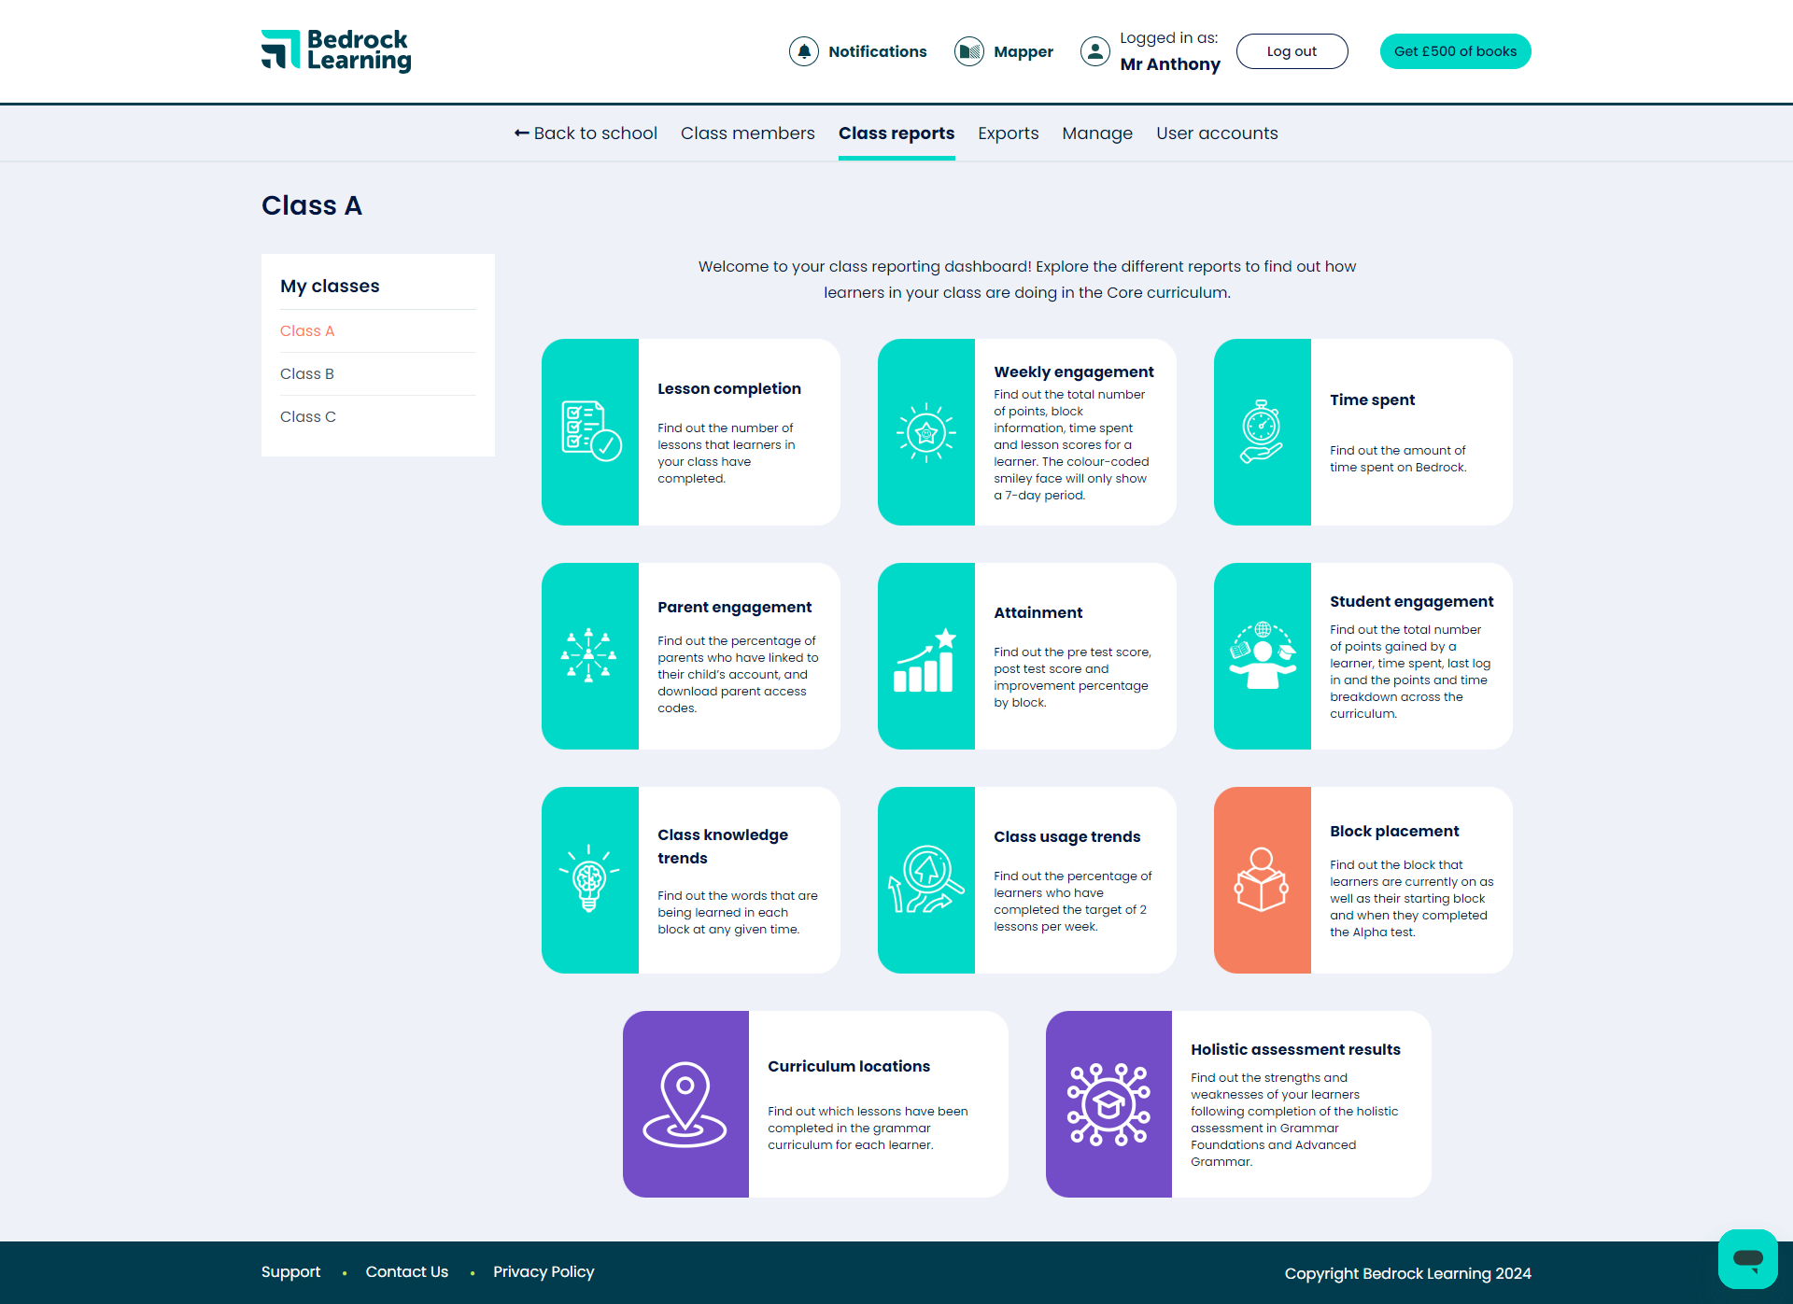Open the Notifications bell icon

(804, 51)
